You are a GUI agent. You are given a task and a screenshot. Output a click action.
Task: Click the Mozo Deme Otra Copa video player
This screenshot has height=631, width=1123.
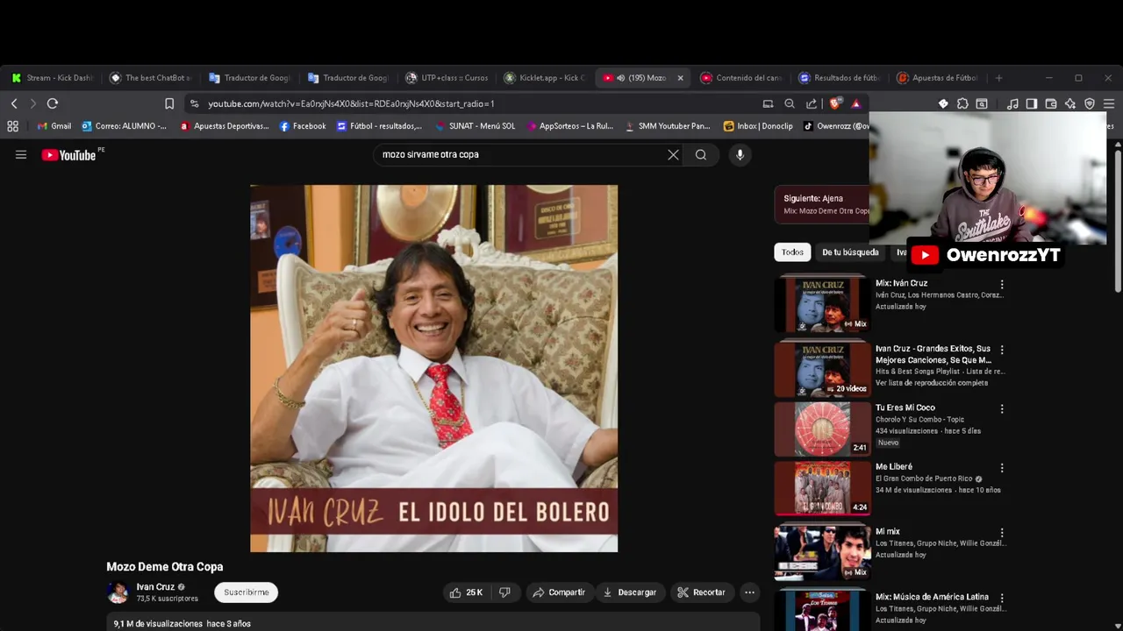click(433, 368)
